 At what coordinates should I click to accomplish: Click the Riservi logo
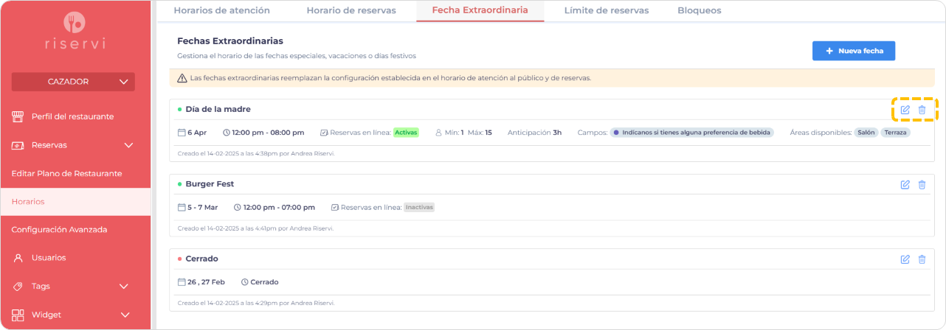[x=74, y=30]
